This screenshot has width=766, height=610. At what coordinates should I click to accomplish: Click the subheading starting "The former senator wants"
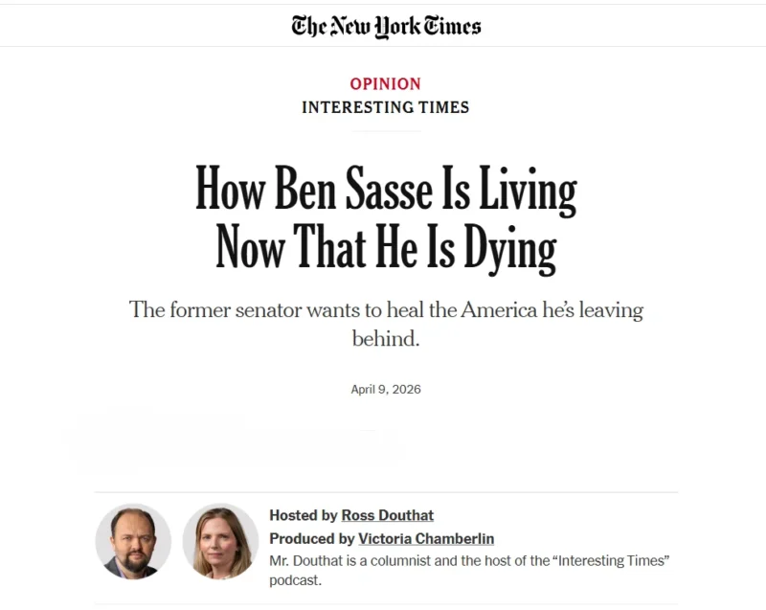pos(386,310)
